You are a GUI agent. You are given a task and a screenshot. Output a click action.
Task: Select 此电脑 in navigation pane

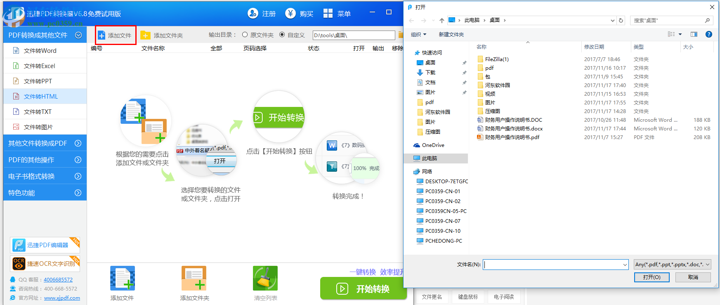[436, 158]
